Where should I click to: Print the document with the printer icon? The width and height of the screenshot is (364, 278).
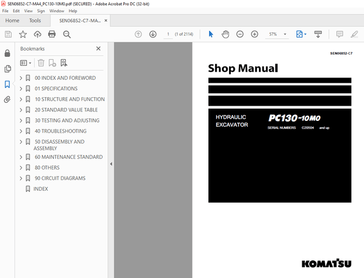[x=52, y=35]
